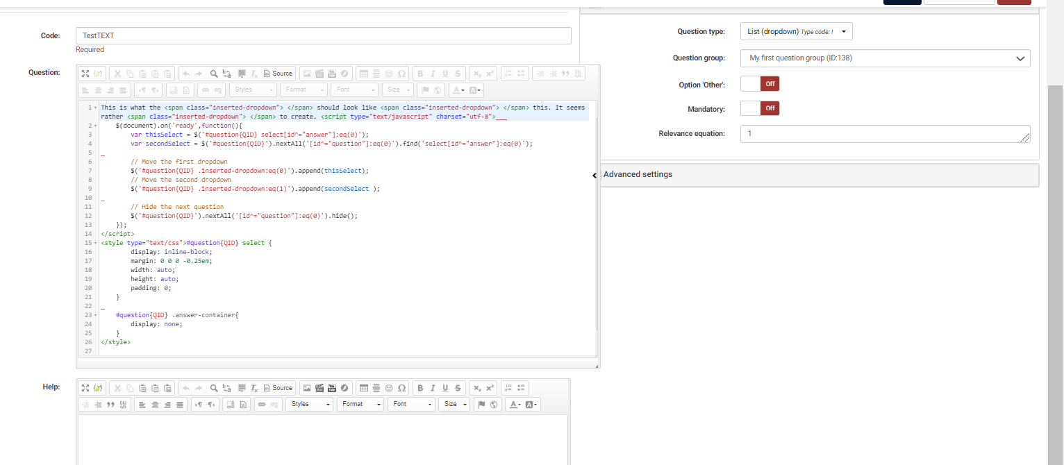Open the Question group dropdown
This screenshot has height=465, width=1064.
(x=885, y=58)
